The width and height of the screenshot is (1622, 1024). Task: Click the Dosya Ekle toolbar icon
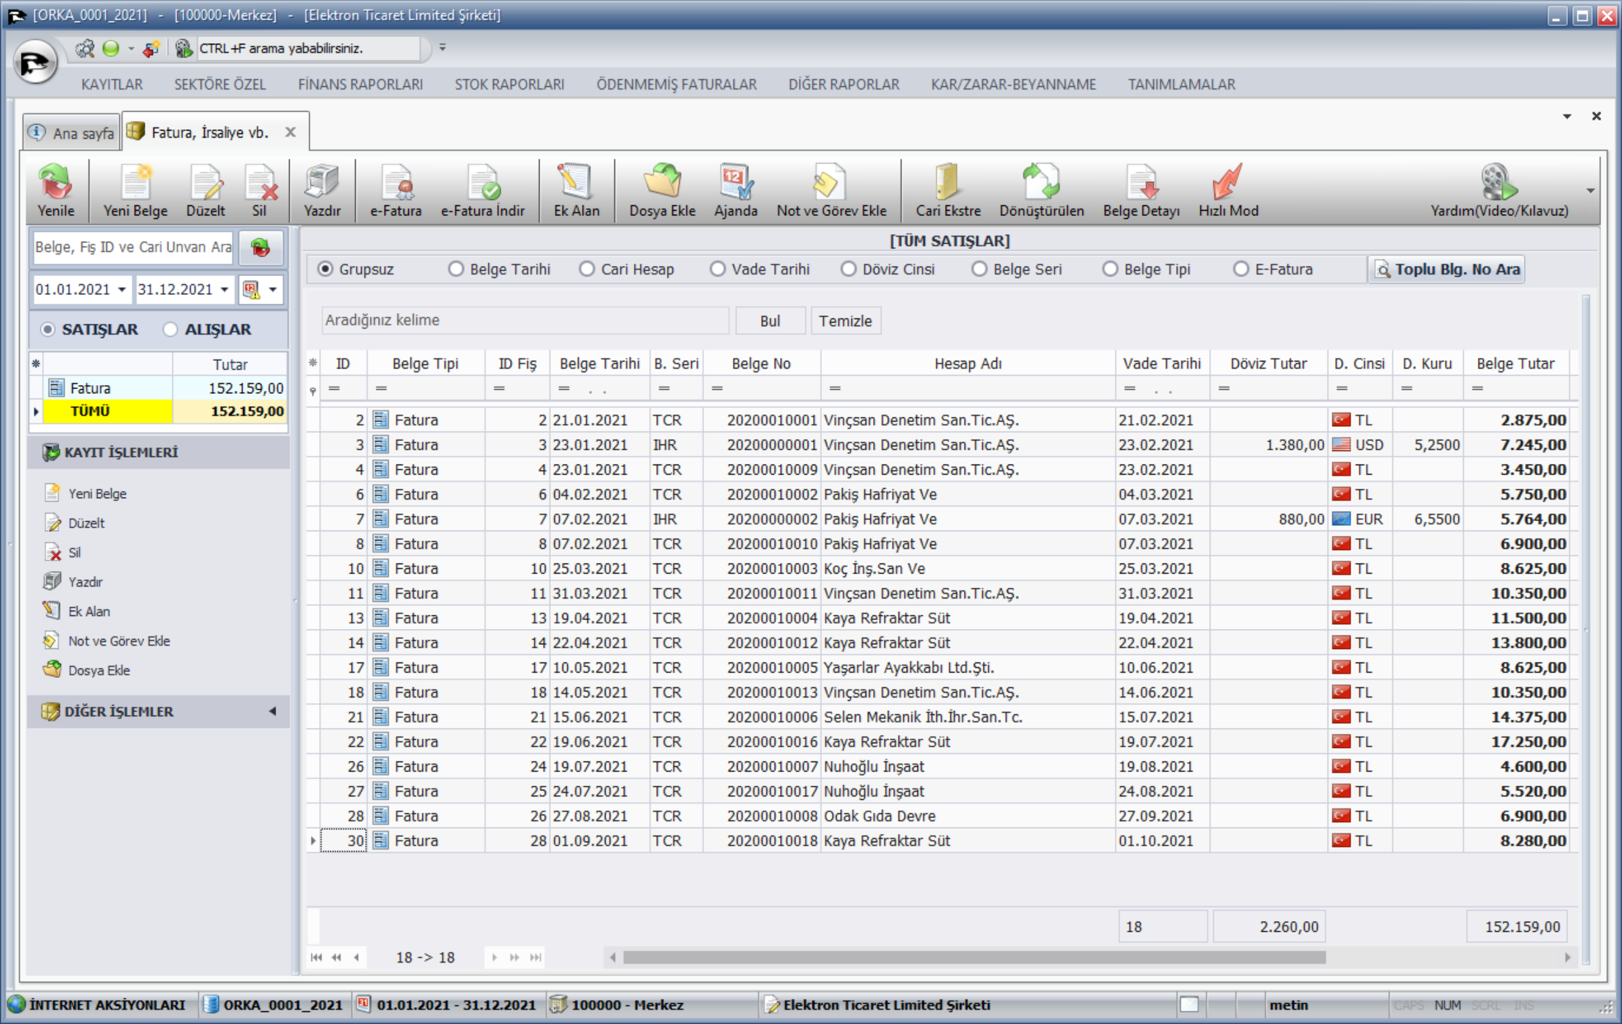(x=662, y=191)
